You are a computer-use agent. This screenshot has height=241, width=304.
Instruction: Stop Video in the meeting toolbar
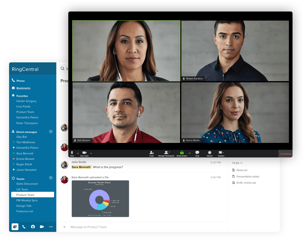pyautogui.click(x=84, y=153)
